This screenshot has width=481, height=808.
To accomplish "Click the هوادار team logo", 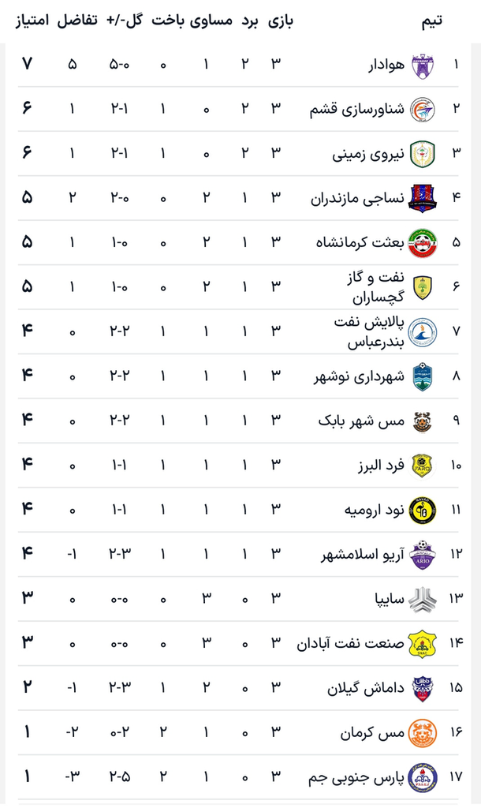I will click(x=423, y=65).
